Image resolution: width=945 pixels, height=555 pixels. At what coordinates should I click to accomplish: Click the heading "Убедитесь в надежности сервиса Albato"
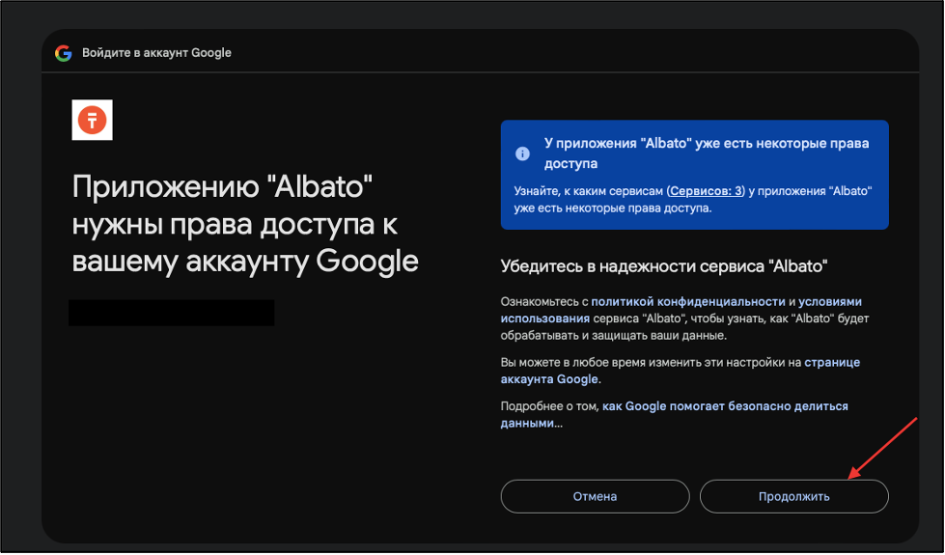click(x=663, y=266)
